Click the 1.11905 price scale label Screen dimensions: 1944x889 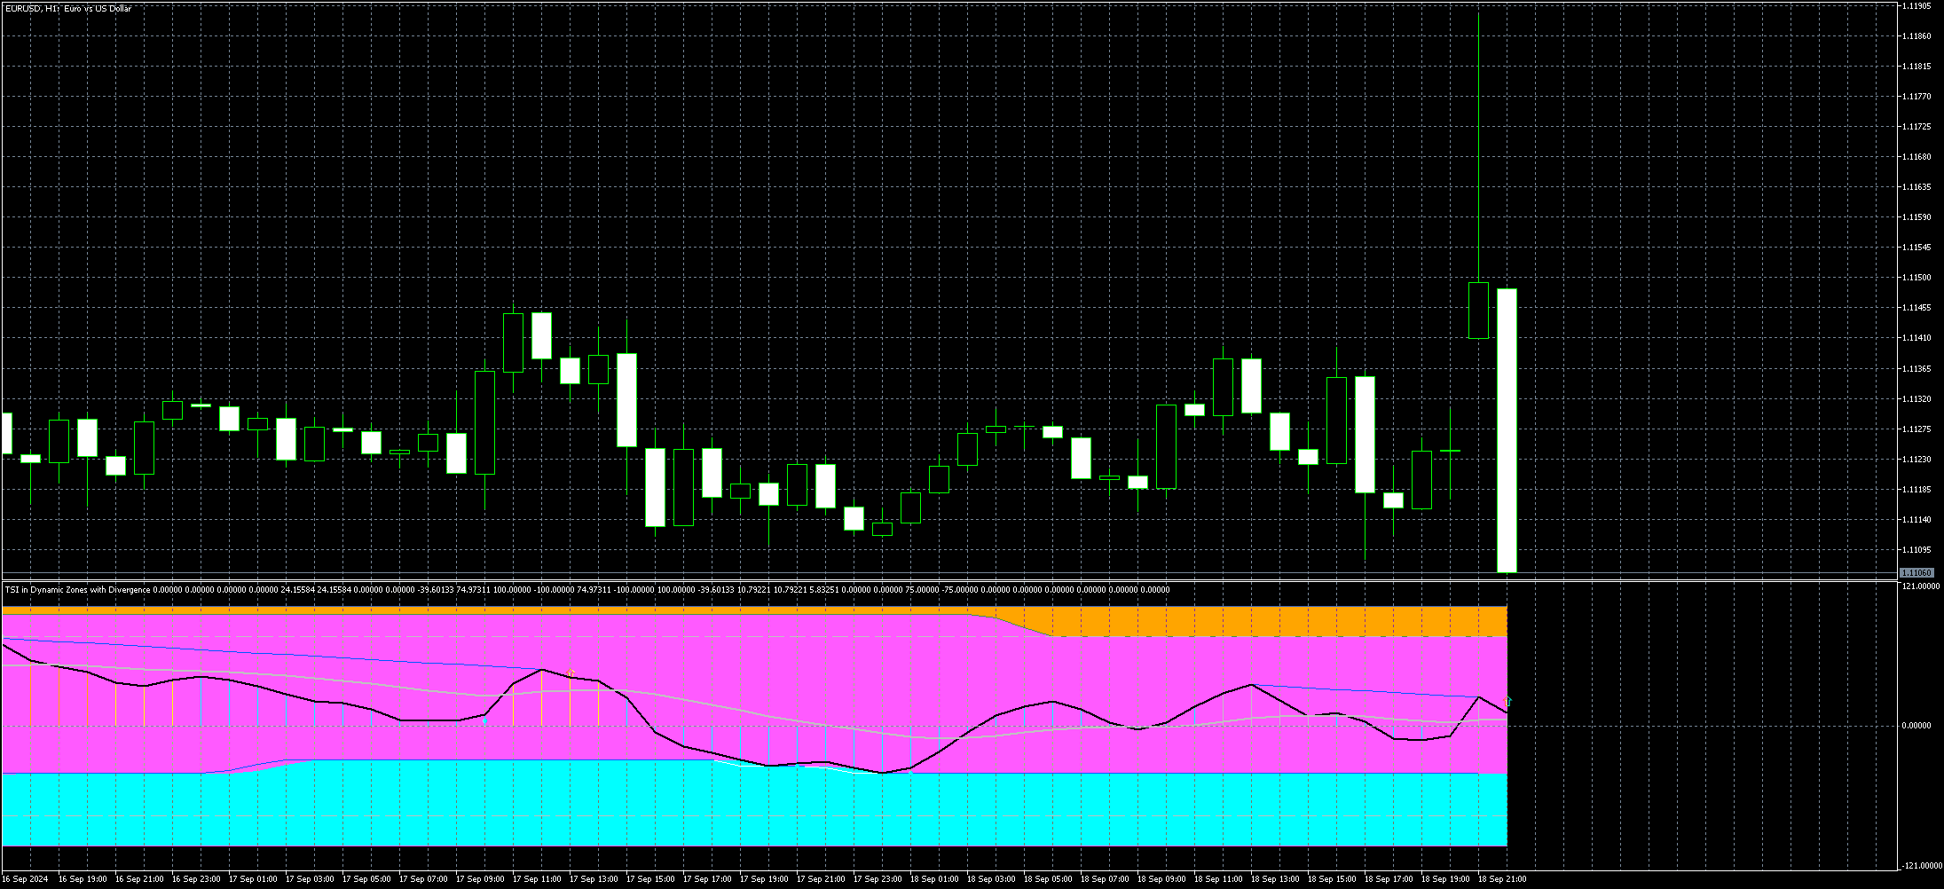point(1916,6)
